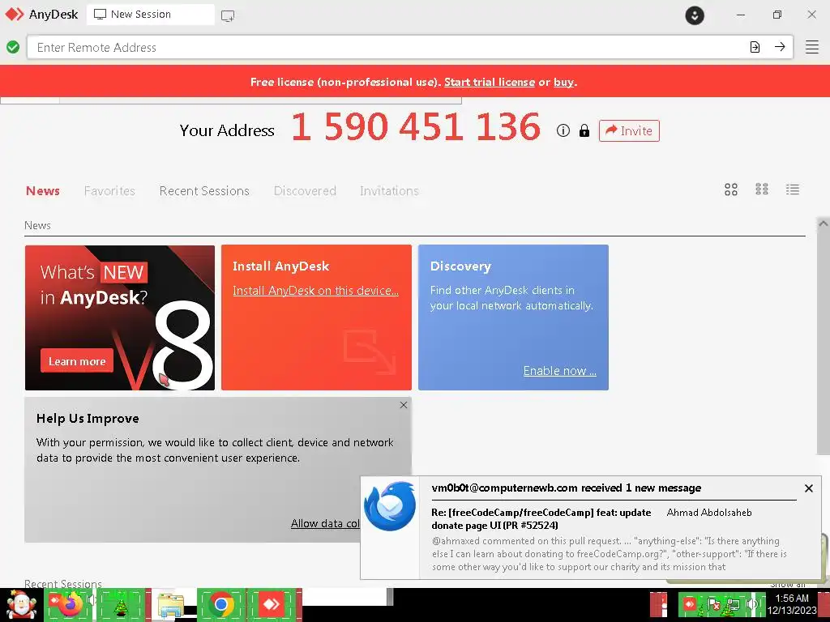Switch to the large tiles view icon

click(731, 190)
